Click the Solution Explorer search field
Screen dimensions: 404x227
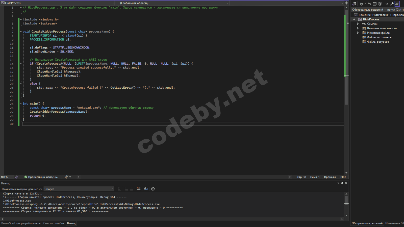tap(377, 10)
